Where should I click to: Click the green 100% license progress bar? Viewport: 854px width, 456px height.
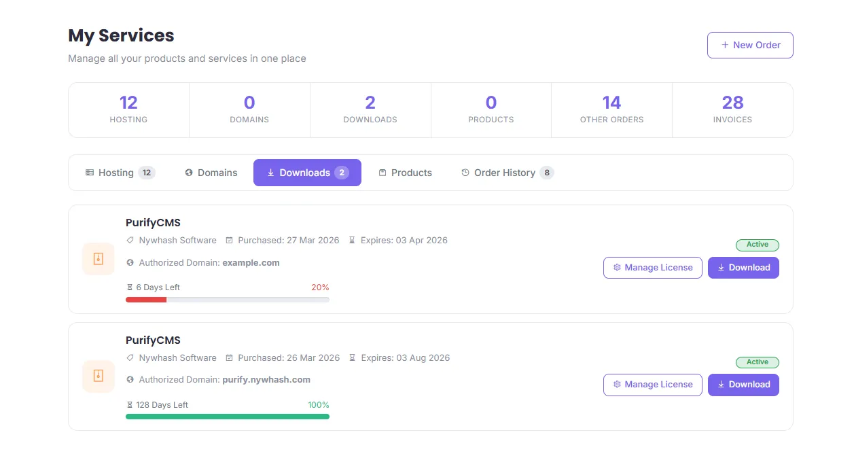[227, 417]
